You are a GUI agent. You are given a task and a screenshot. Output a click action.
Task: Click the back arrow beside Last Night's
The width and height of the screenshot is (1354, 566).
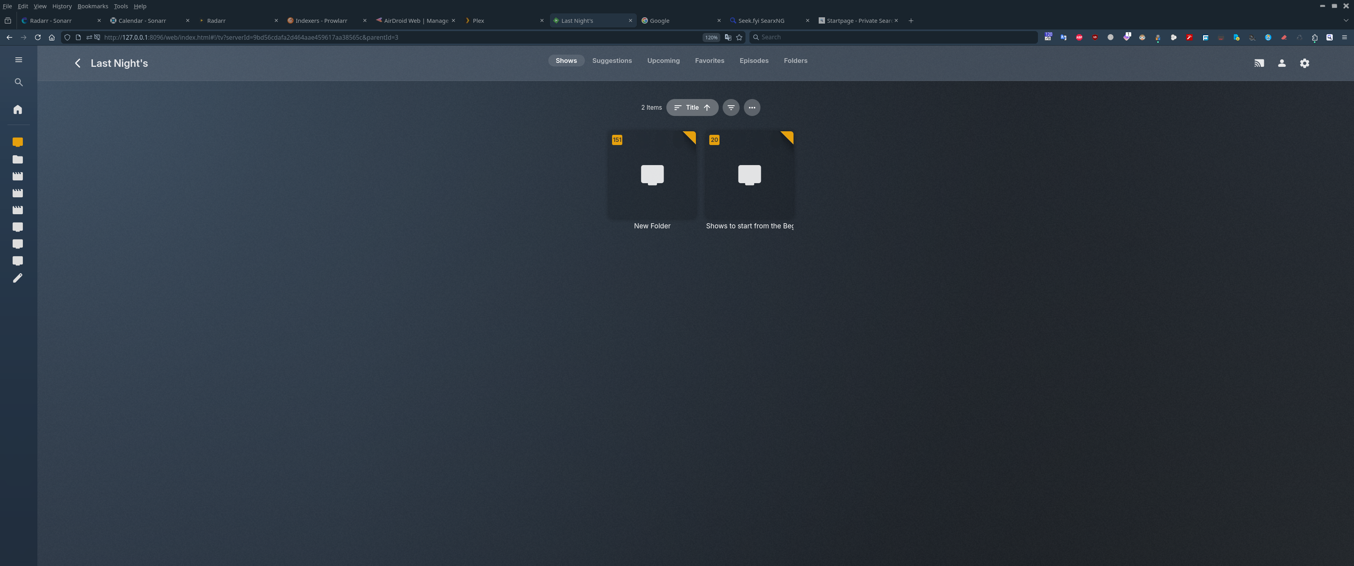point(77,63)
